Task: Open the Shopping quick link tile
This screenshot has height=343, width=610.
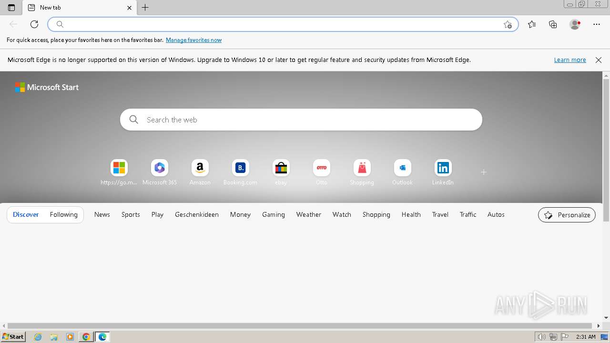Action: [x=362, y=172]
